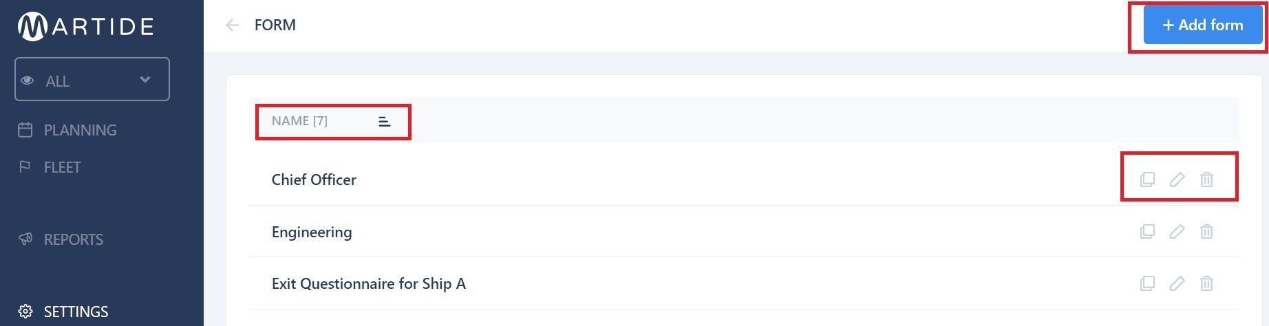
Task: Edit Exit Questionnaire for Ship A
Action: 1177,283
